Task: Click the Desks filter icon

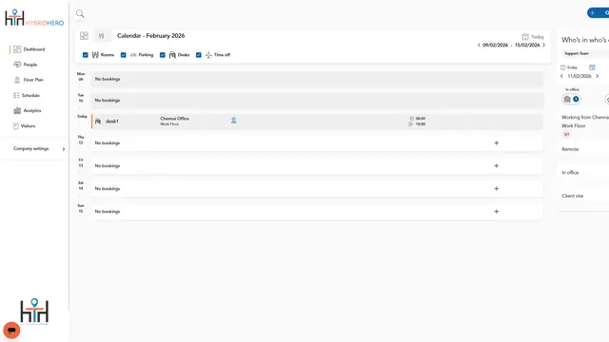Action: [172, 55]
